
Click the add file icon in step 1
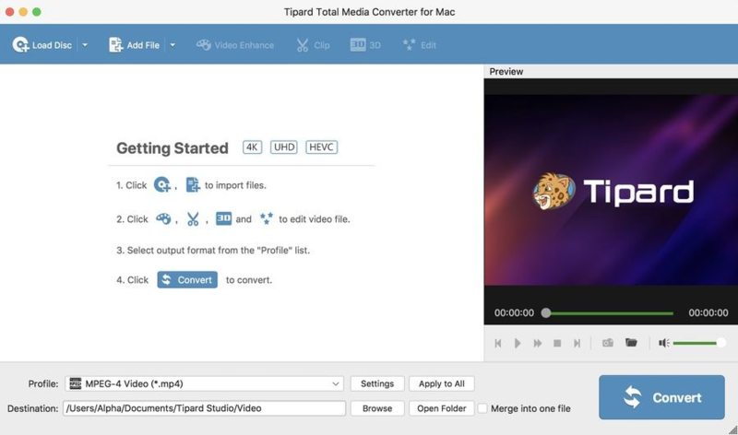tap(193, 185)
